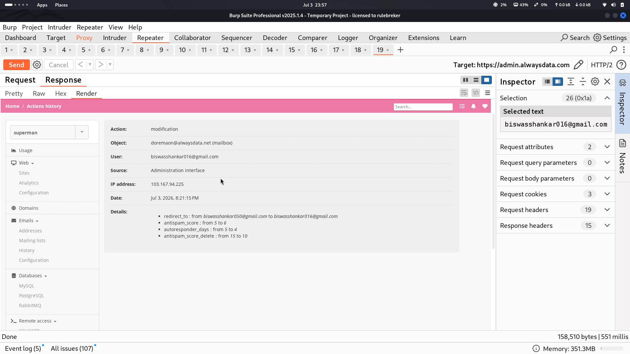Click the HTTP/2 protocol button
630x354 pixels.
click(x=601, y=65)
